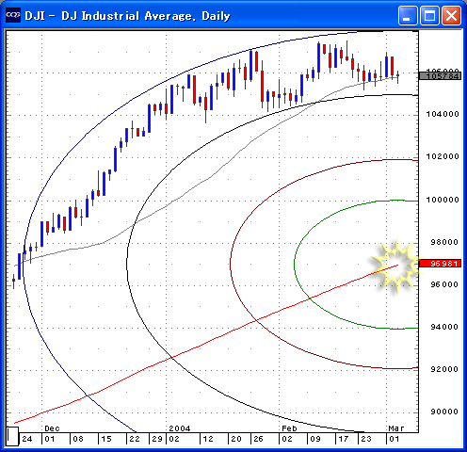This screenshot has width=467, height=452.
Task: Click the 92000 price axis label
Action: (x=444, y=369)
